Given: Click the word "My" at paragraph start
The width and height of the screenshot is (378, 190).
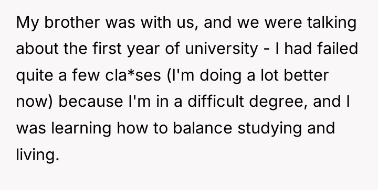Looking at the screenshot, I should (27, 24).
